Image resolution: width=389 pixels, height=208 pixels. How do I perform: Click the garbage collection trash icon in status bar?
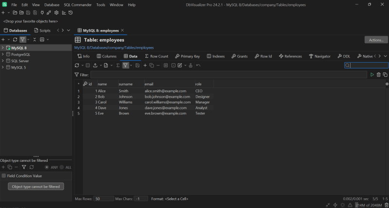click(x=386, y=205)
